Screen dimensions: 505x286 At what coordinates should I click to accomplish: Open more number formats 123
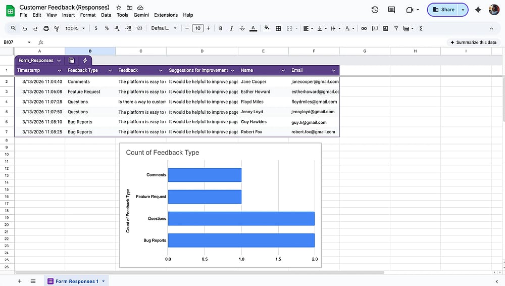click(x=139, y=28)
